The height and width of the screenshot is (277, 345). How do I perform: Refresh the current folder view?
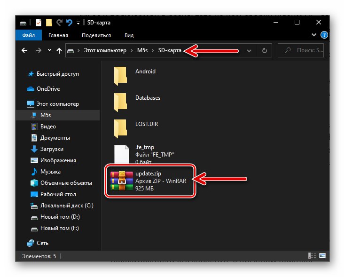point(265,51)
